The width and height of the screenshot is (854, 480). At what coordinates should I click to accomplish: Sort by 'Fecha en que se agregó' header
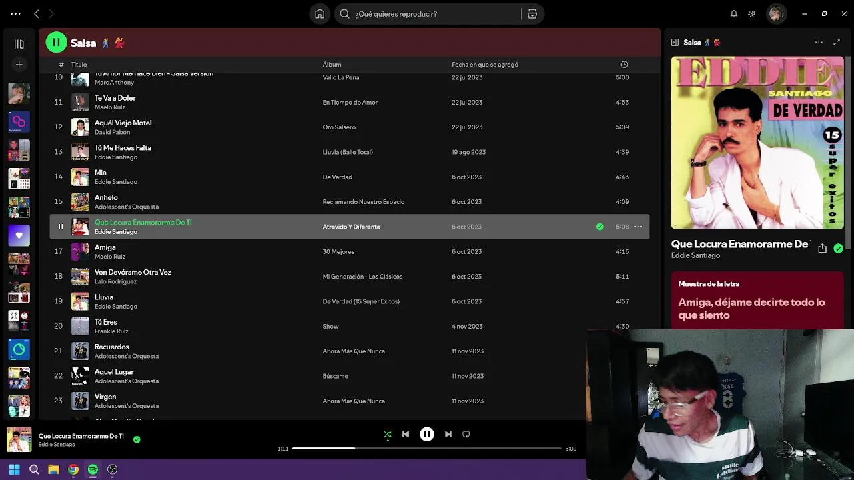point(485,65)
